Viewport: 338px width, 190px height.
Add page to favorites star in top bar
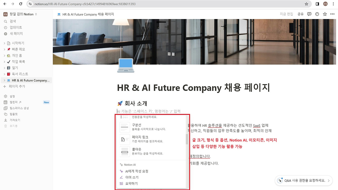tap(325, 14)
